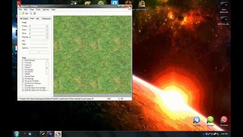The image size is (243, 137).
Task: Open the Sonic Materials desktop item
Action: [224, 8]
